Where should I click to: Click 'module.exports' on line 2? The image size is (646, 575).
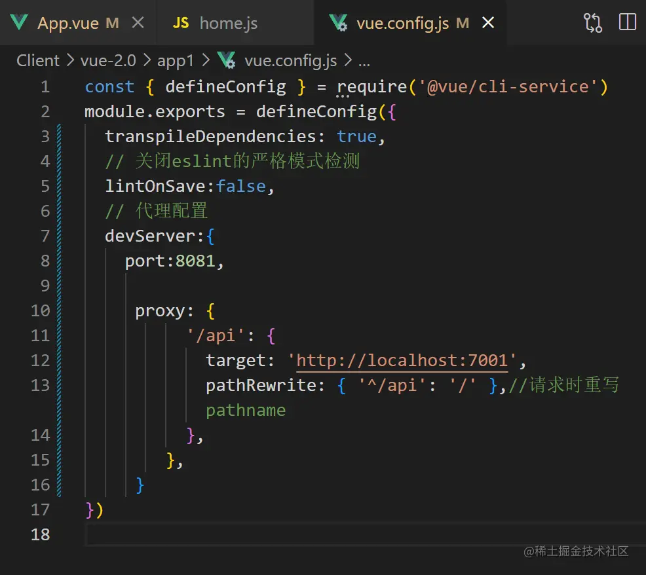pyautogui.click(x=155, y=111)
